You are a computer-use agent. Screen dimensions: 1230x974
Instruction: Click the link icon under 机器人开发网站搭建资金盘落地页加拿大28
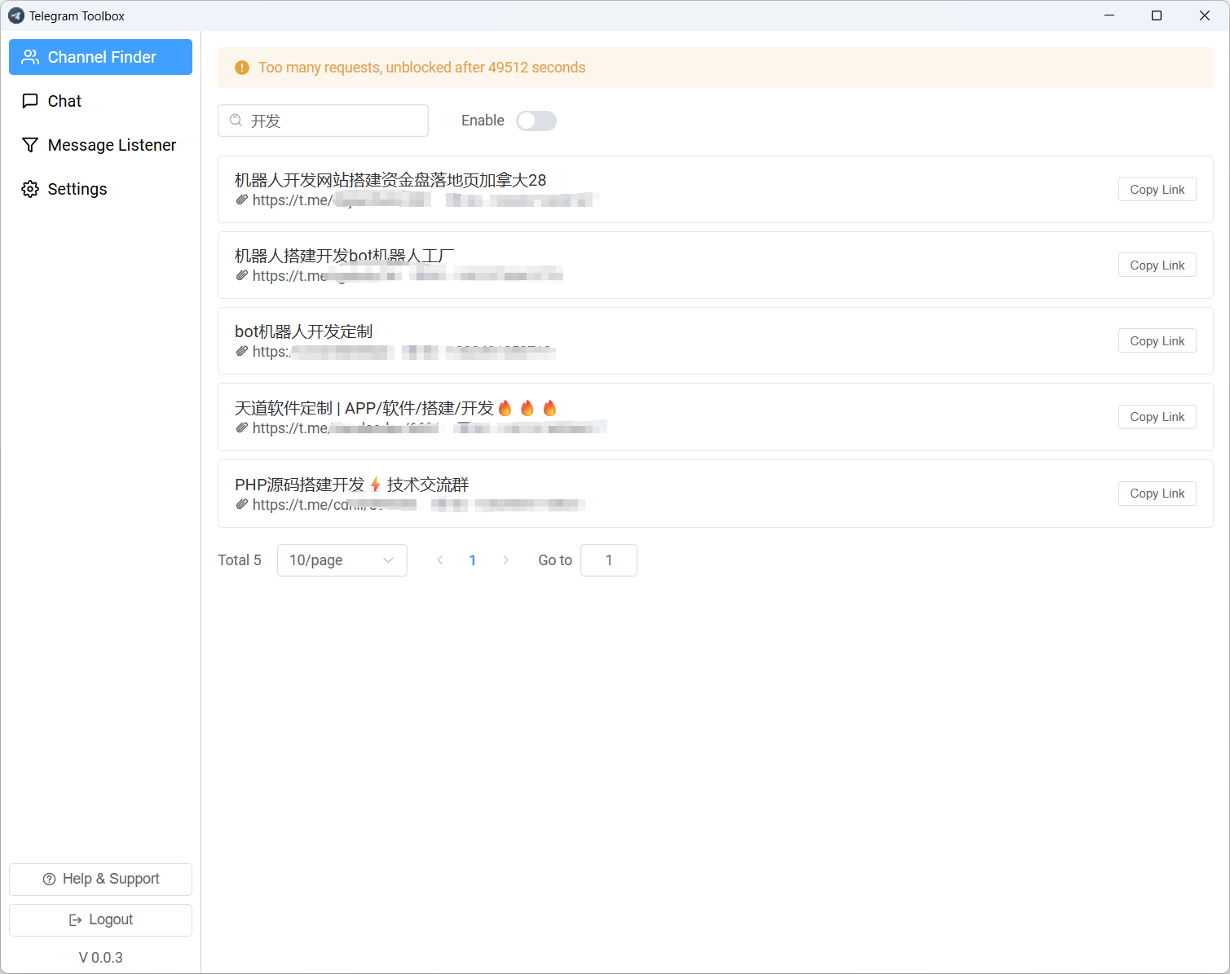242,200
